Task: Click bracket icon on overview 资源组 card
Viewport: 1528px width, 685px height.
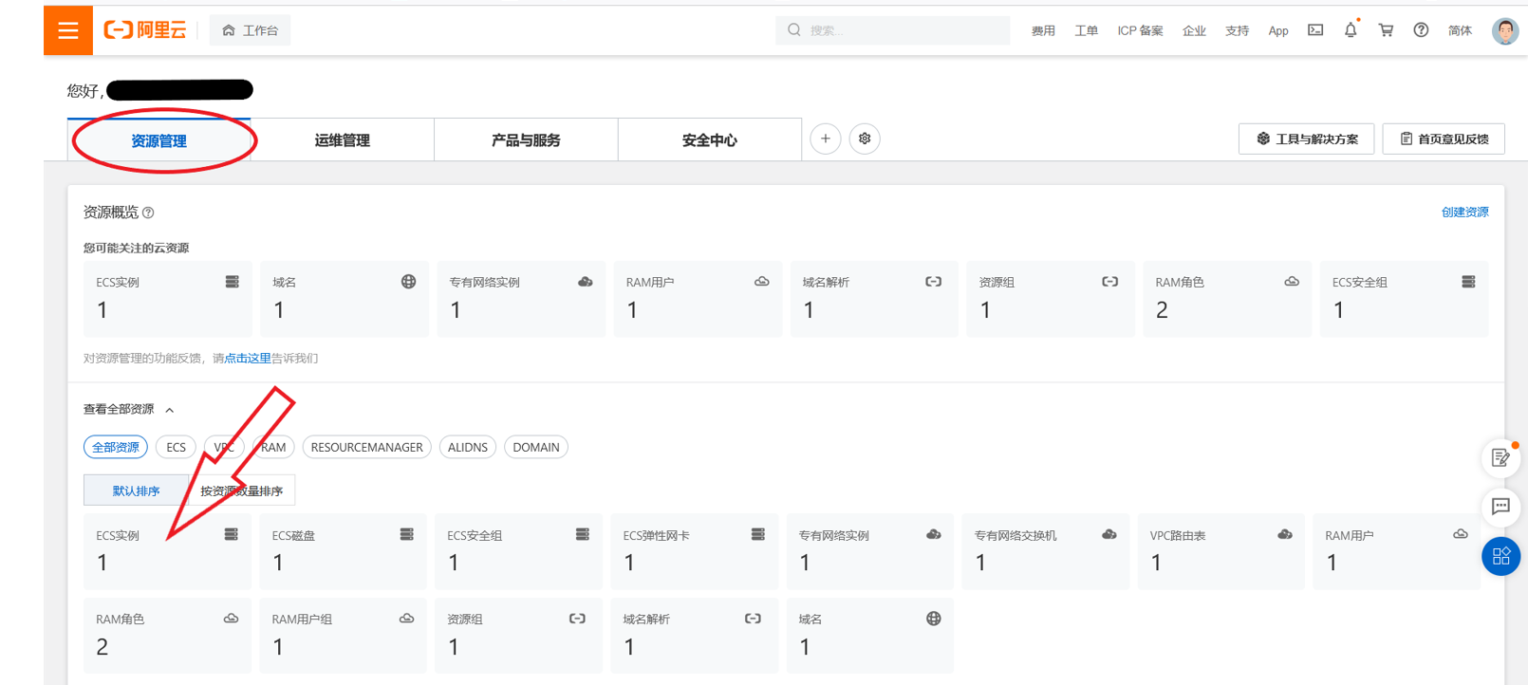Action: [1109, 282]
